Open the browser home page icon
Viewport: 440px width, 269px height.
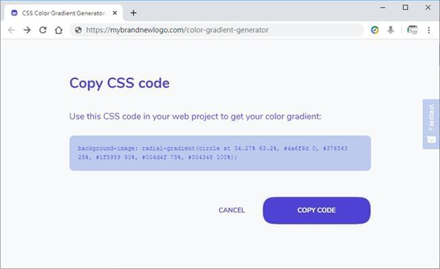[58, 30]
